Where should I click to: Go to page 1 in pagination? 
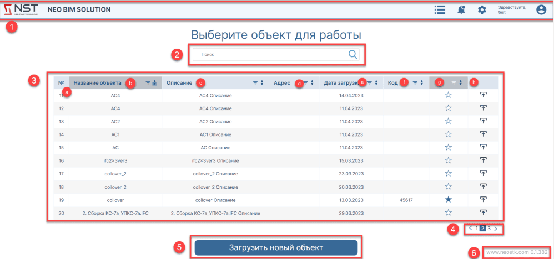click(x=476, y=228)
